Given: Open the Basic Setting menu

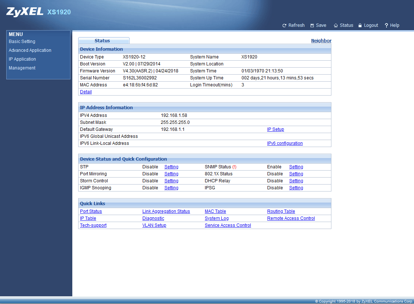Looking at the screenshot, I should click(22, 42).
